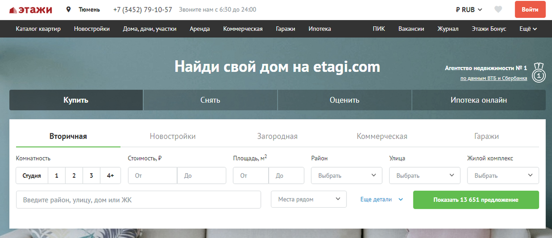Open Журнал menu item
Viewport: 552px width, 238px height.
(x=448, y=28)
